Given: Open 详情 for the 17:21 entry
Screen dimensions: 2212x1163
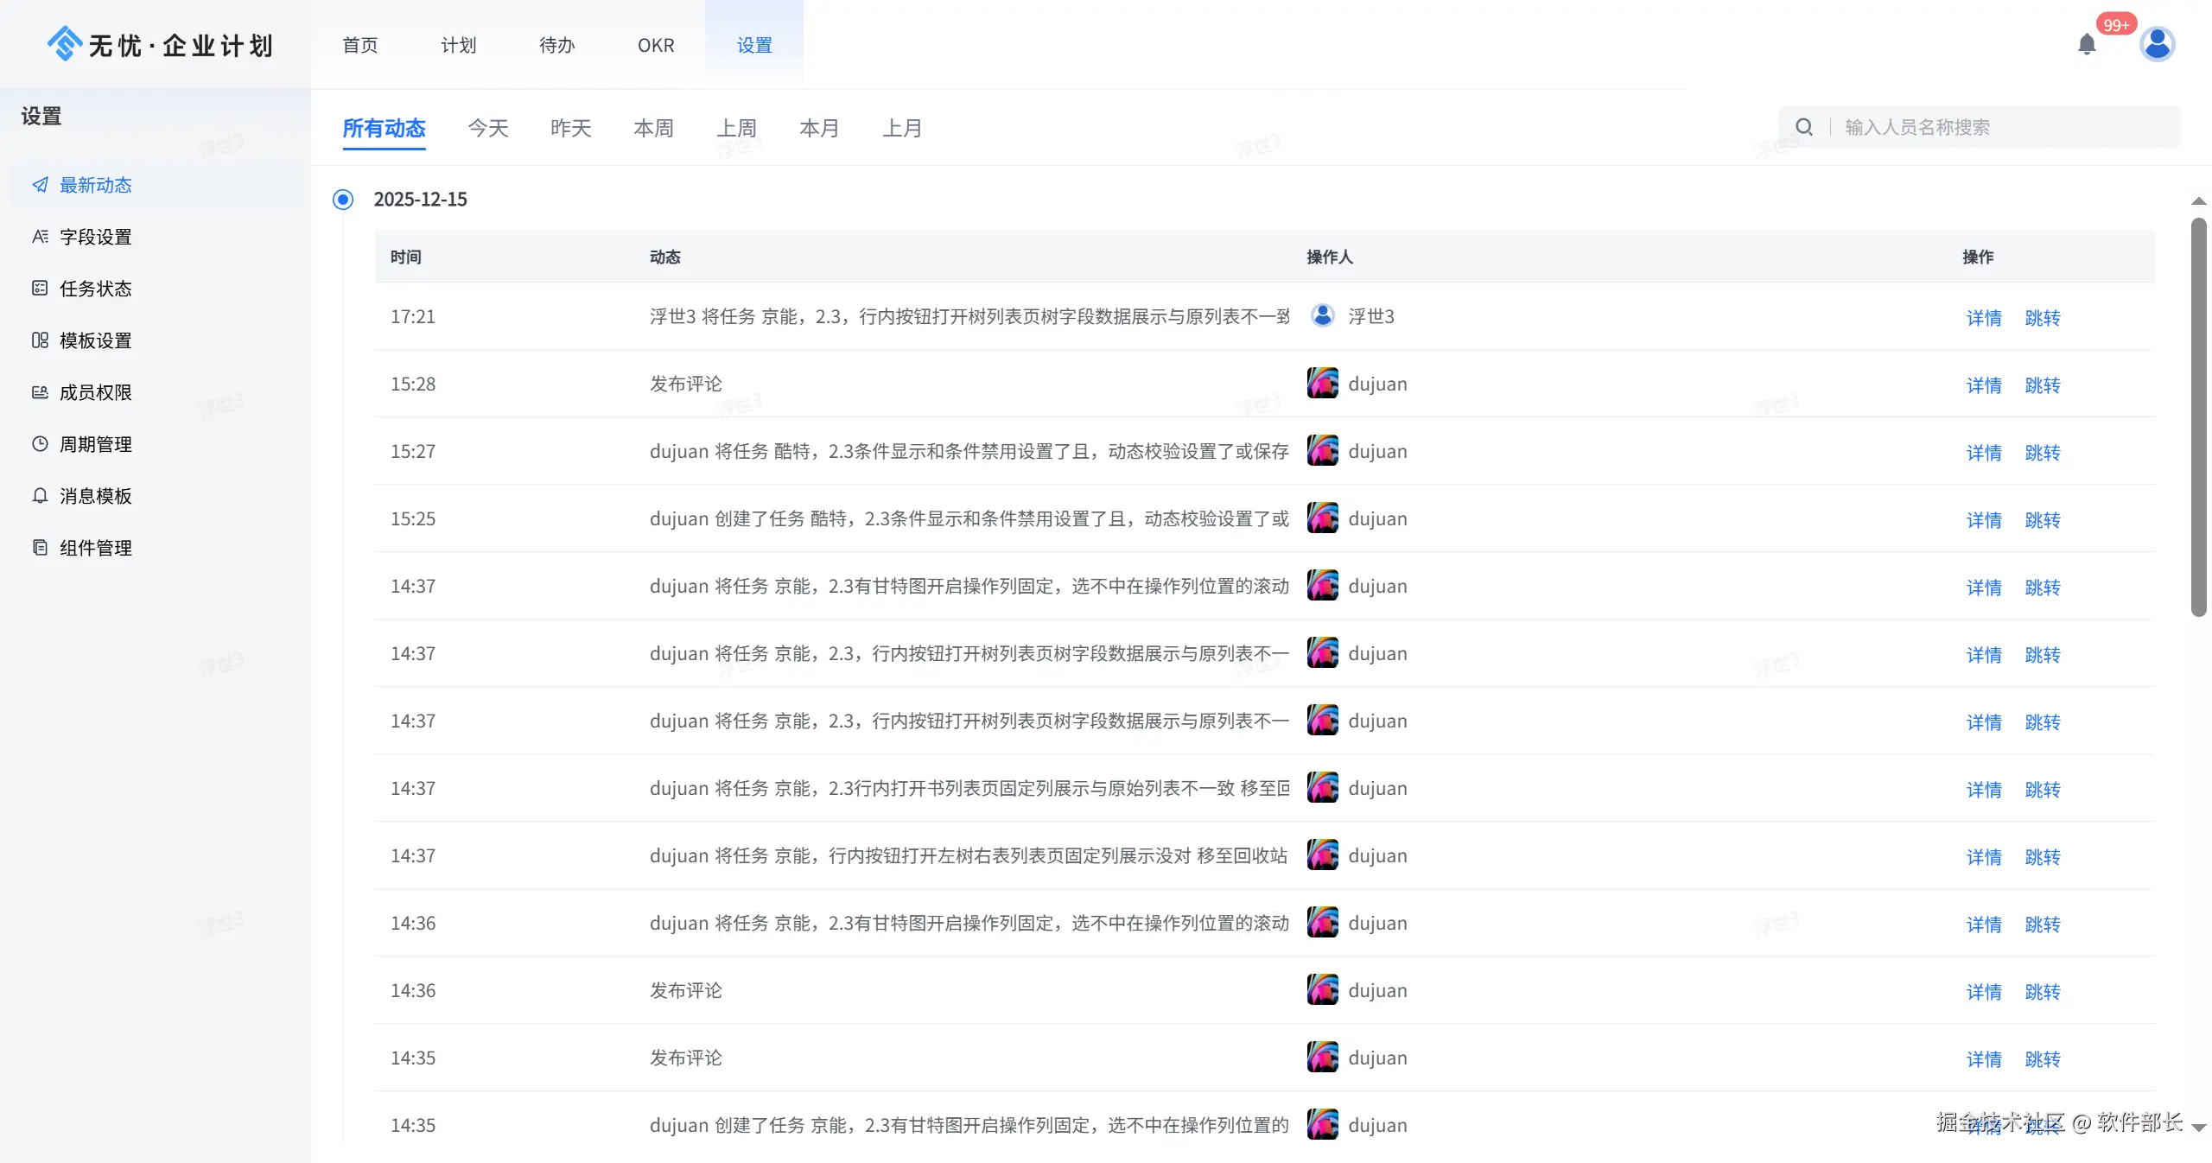Looking at the screenshot, I should (x=1984, y=318).
